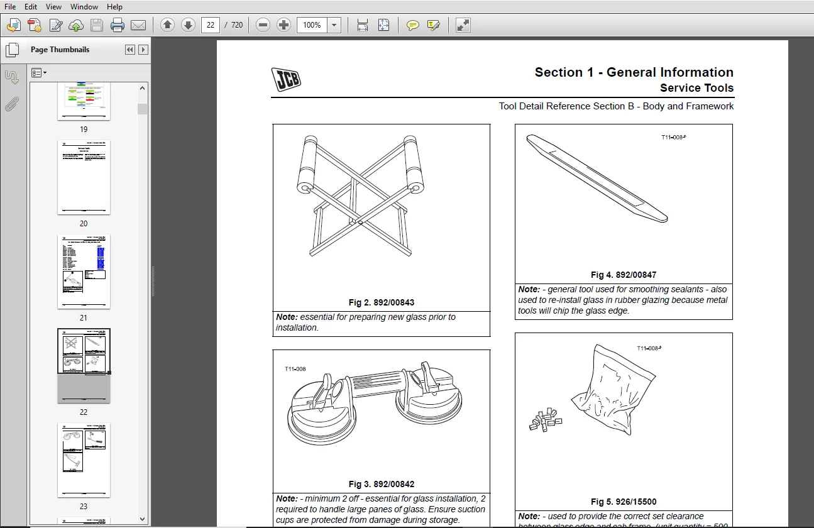Click the email envelope icon
Viewport: 814px width, 528px height.
(x=138, y=25)
